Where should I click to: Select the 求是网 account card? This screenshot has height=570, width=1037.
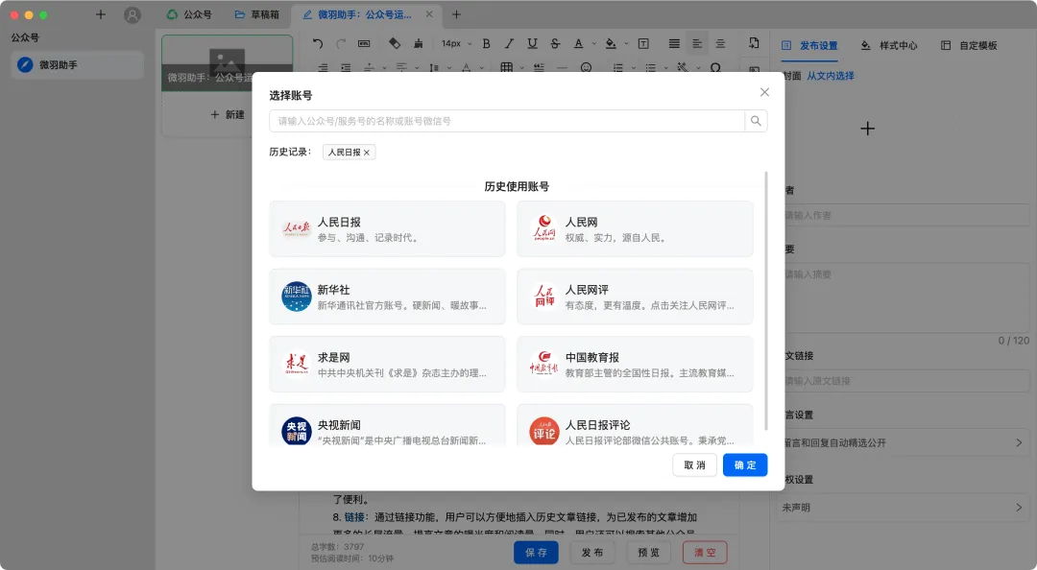387,364
